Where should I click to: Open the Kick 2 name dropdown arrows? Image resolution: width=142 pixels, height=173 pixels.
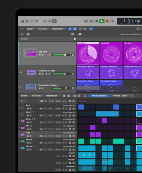(33, 112)
